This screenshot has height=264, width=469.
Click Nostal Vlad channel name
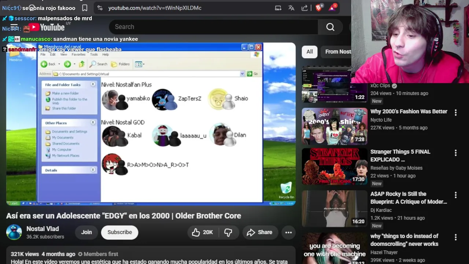[43, 229]
